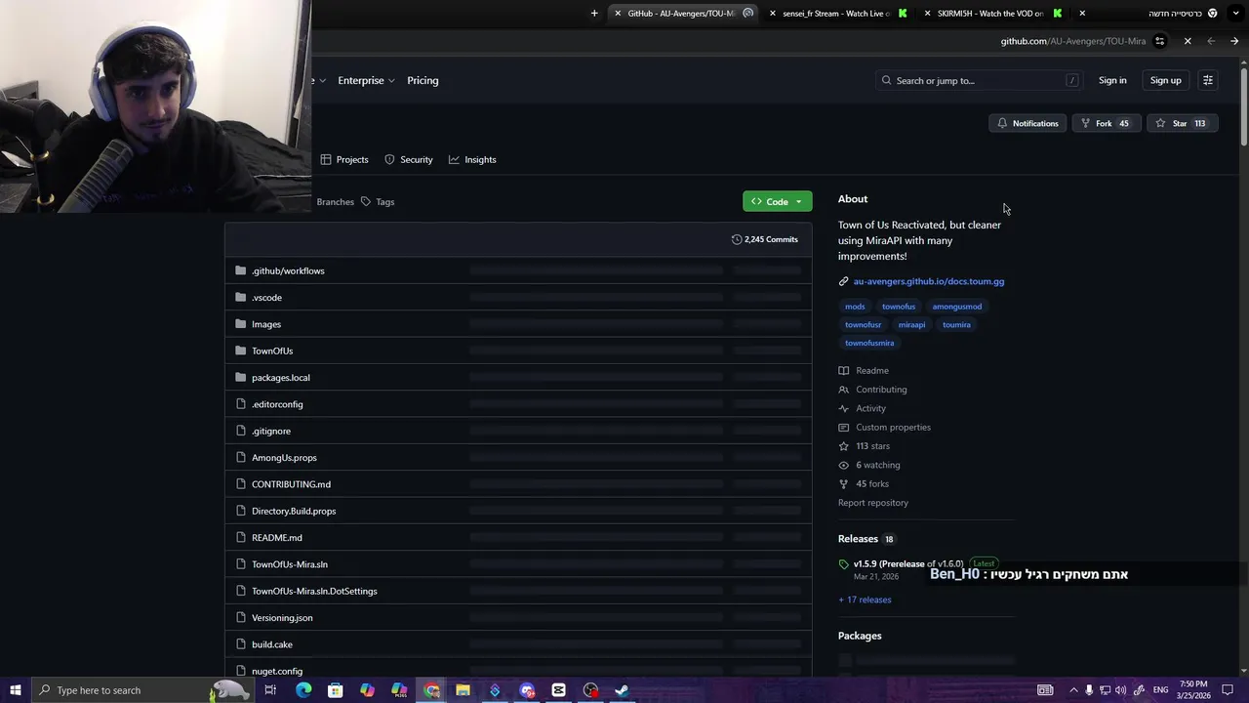
Task: Click the Notifications bell button
Action: [x=1027, y=123]
